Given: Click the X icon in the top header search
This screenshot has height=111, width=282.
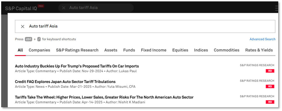Looking at the screenshot, I should pos(64,8).
